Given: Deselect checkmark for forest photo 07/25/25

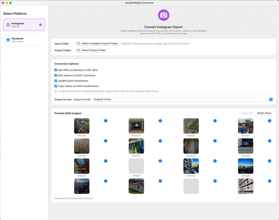Looking at the screenshot, I should 106,121.
